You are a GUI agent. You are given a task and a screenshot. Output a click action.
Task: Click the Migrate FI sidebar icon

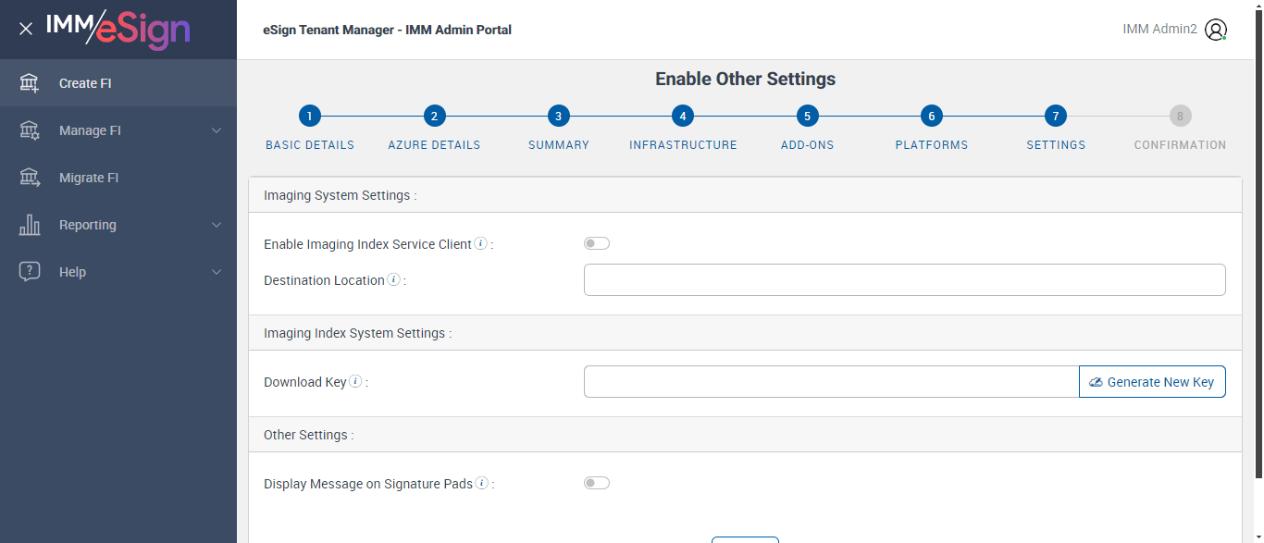coord(30,178)
